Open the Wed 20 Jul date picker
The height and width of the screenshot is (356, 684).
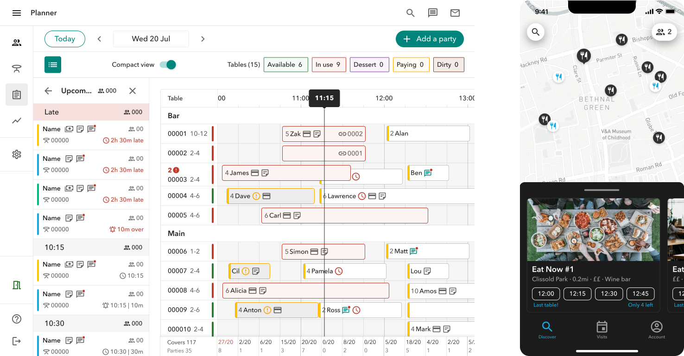click(x=151, y=39)
